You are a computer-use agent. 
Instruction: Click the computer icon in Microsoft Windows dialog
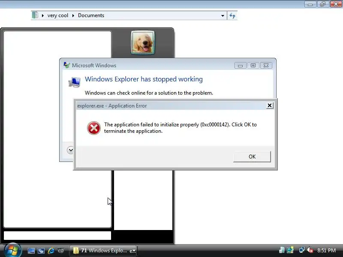(75, 82)
